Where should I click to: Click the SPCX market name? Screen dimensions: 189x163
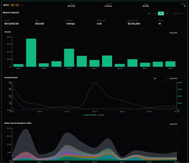6,5
